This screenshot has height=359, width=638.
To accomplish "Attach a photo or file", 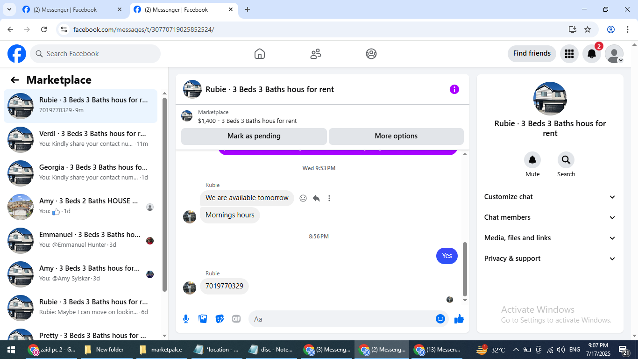I will click(x=203, y=319).
